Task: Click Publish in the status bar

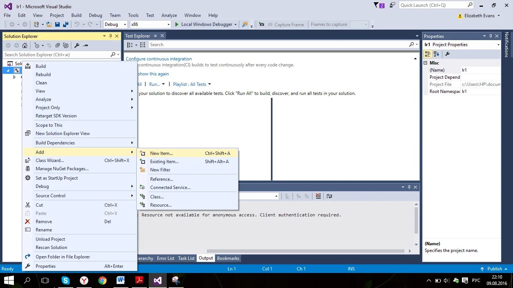Action: tap(495, 269)
